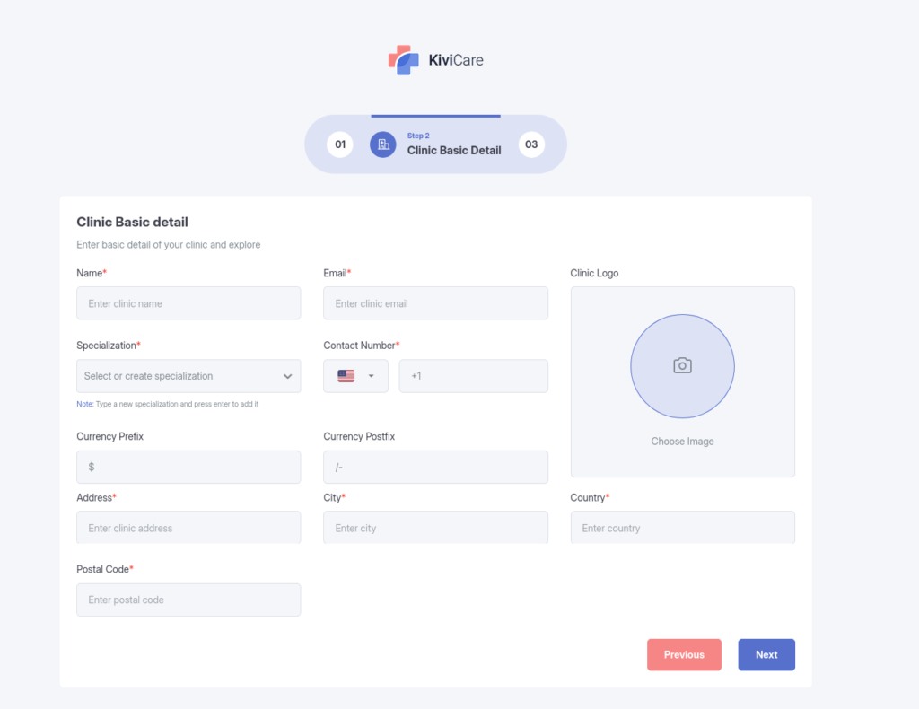Click the Choose Image text
The image size is (919, 709).
coord(682,442)
